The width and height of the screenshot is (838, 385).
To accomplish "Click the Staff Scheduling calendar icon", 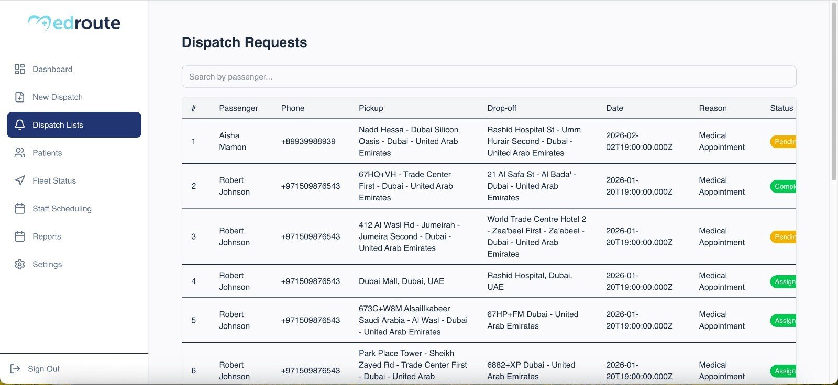I will (20, 208).
